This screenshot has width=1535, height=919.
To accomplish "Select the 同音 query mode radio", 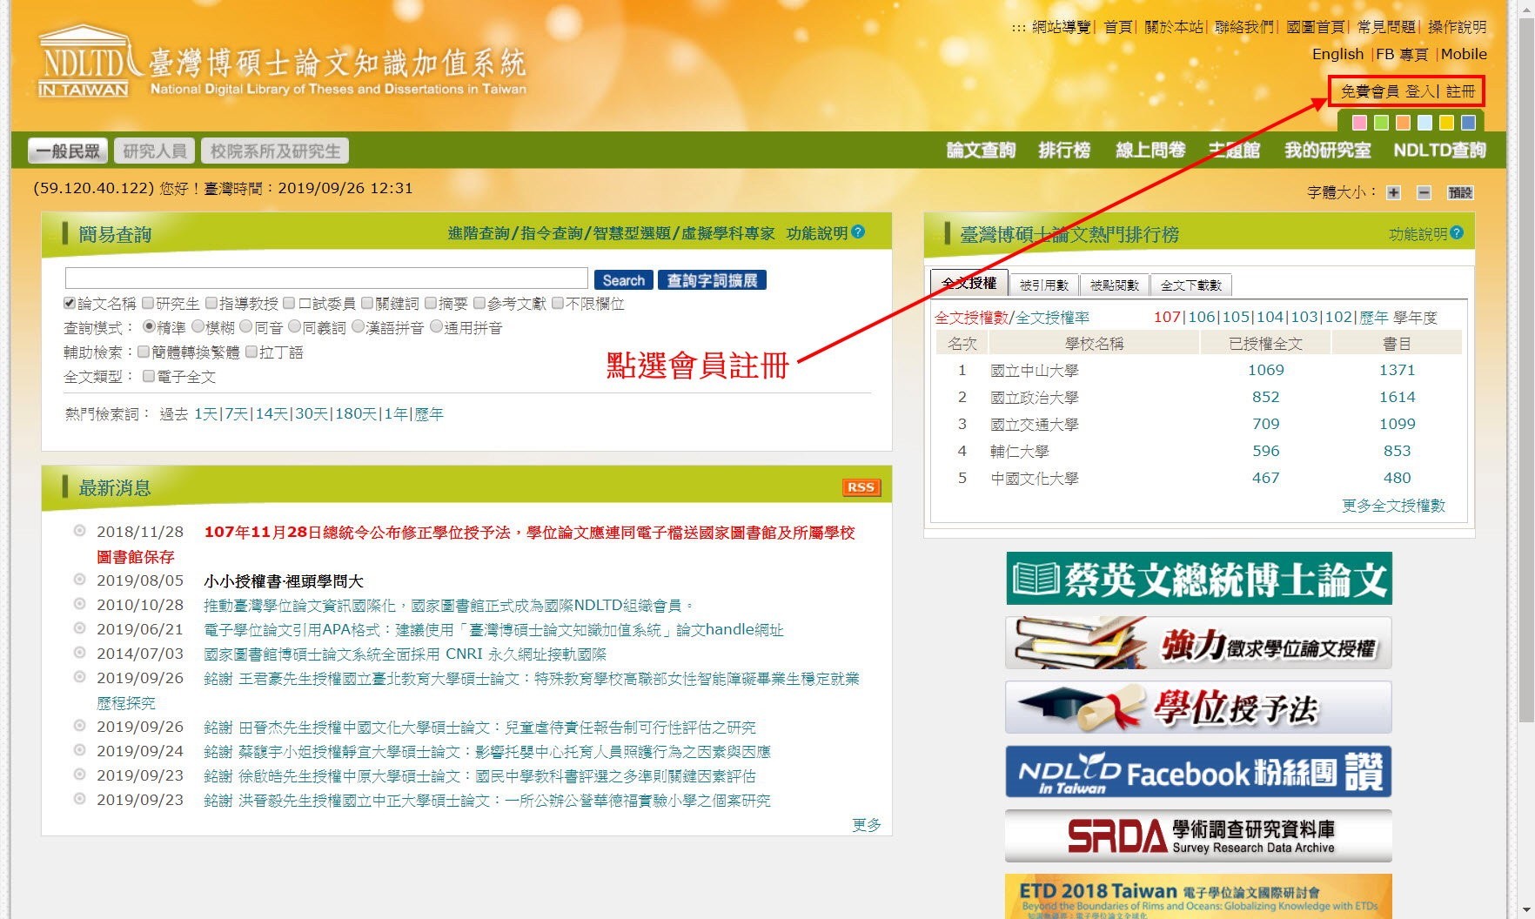I will click(x=246, y=326).
